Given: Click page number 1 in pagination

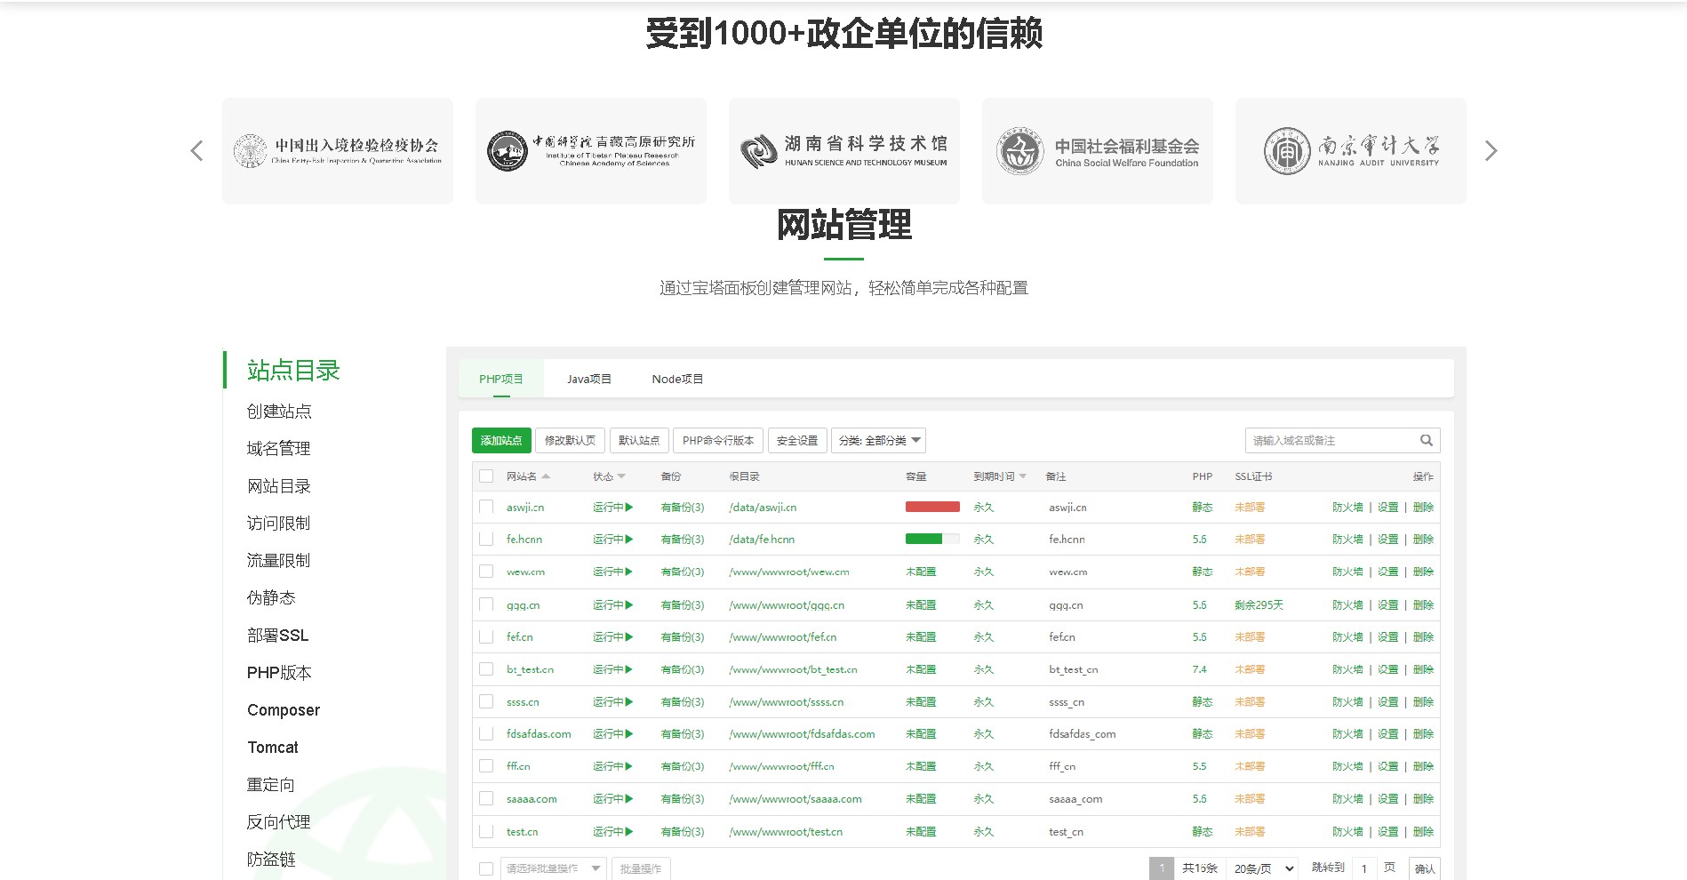Looking at the screenshot, I should point(1162,868).
